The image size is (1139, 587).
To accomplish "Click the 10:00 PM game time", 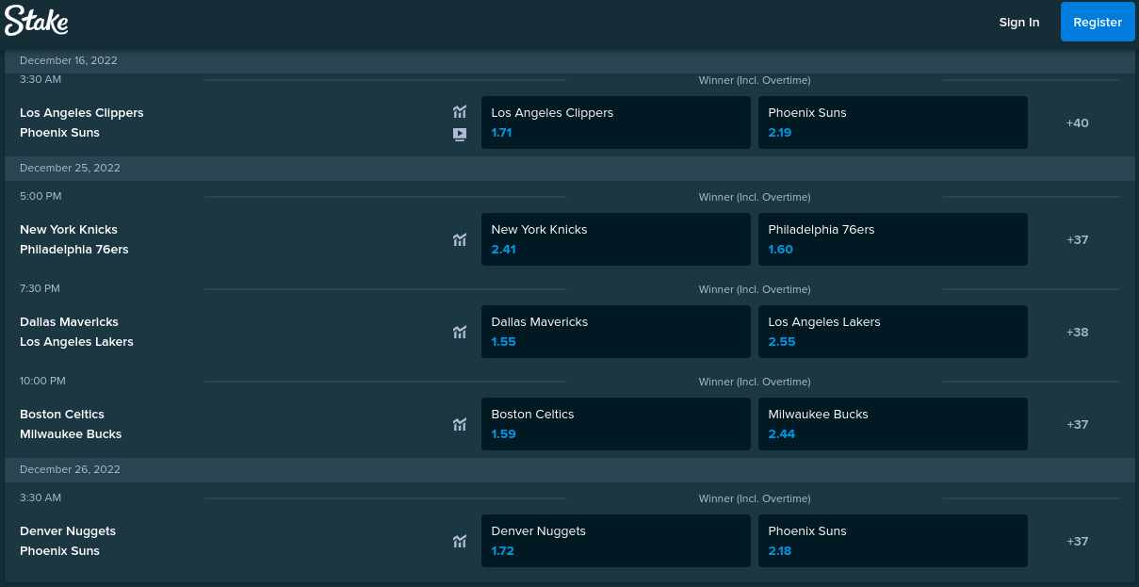I will (x=43, y=381).
